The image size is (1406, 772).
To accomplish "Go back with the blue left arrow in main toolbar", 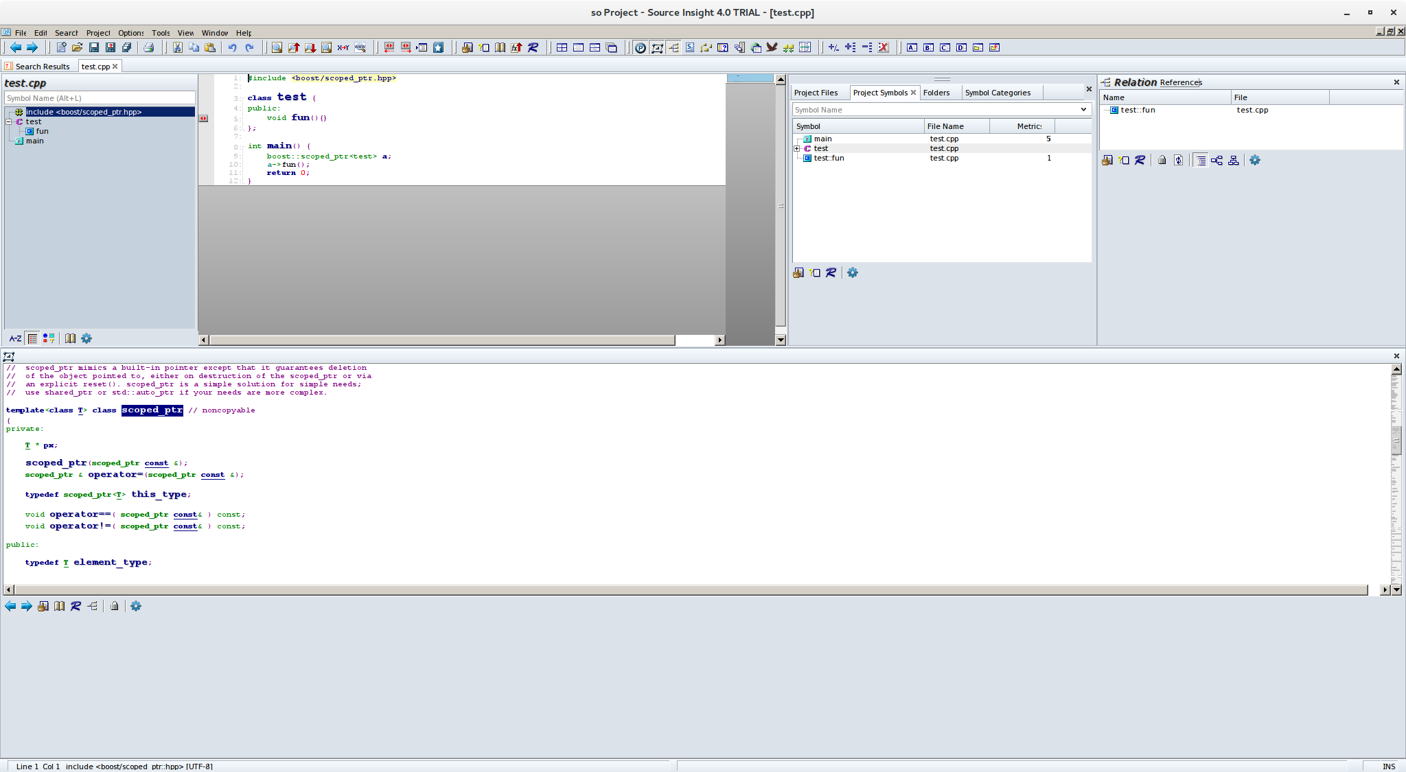I will click(x=15, y=47).
